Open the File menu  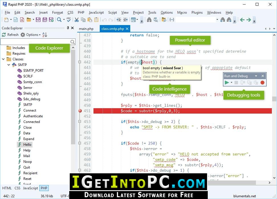[x=7, y=12]
